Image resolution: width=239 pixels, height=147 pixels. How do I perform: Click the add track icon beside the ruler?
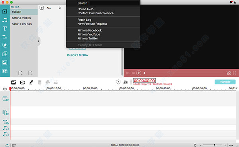(x=5, y=89)
